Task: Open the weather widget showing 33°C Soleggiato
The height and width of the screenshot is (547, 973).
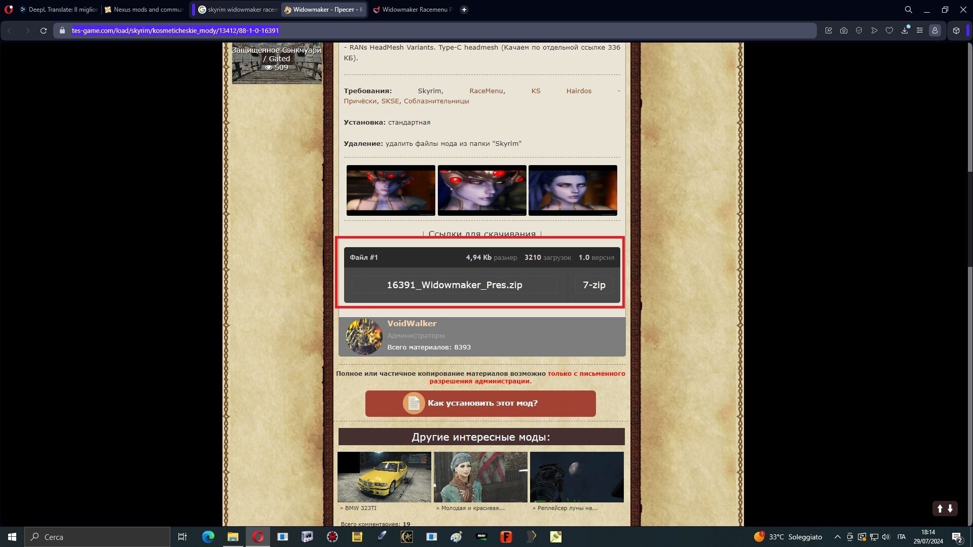Action: tap(788, 537)
